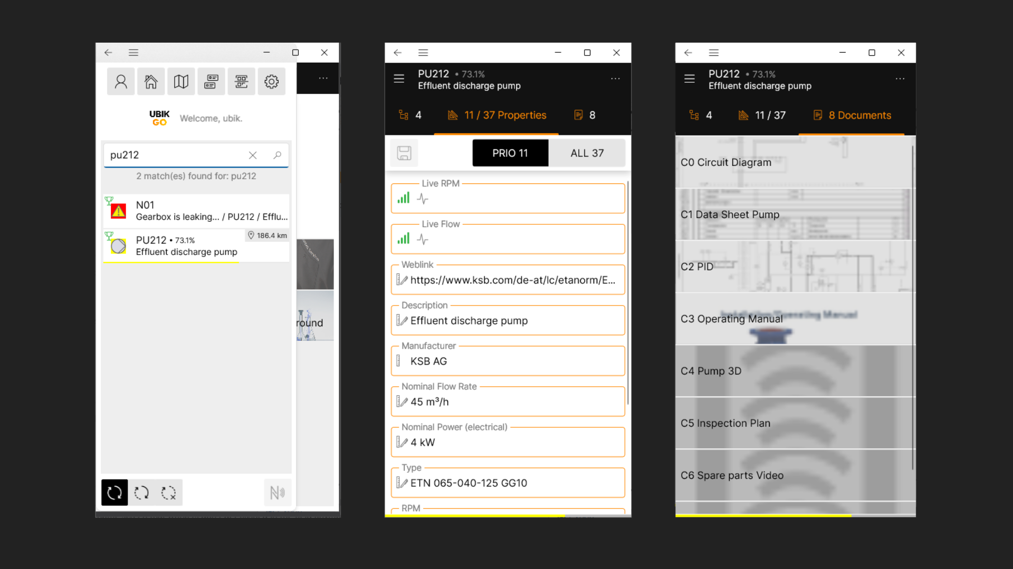Open the KSB weblink for PU212

[x=508, y=280]
